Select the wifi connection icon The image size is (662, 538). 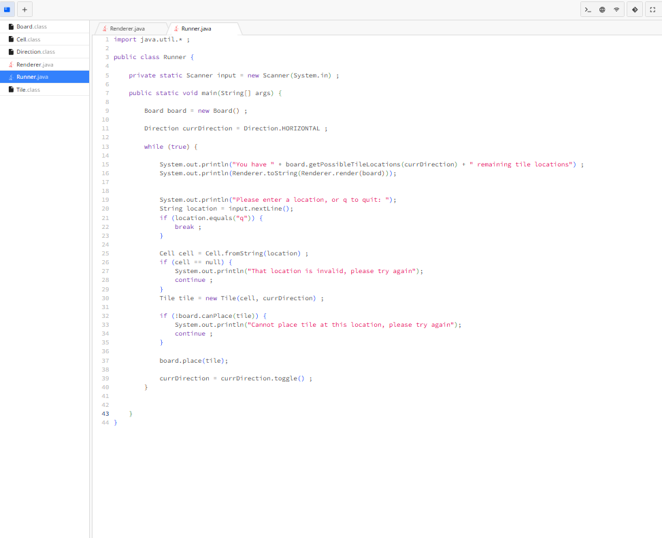pos(616,10)
